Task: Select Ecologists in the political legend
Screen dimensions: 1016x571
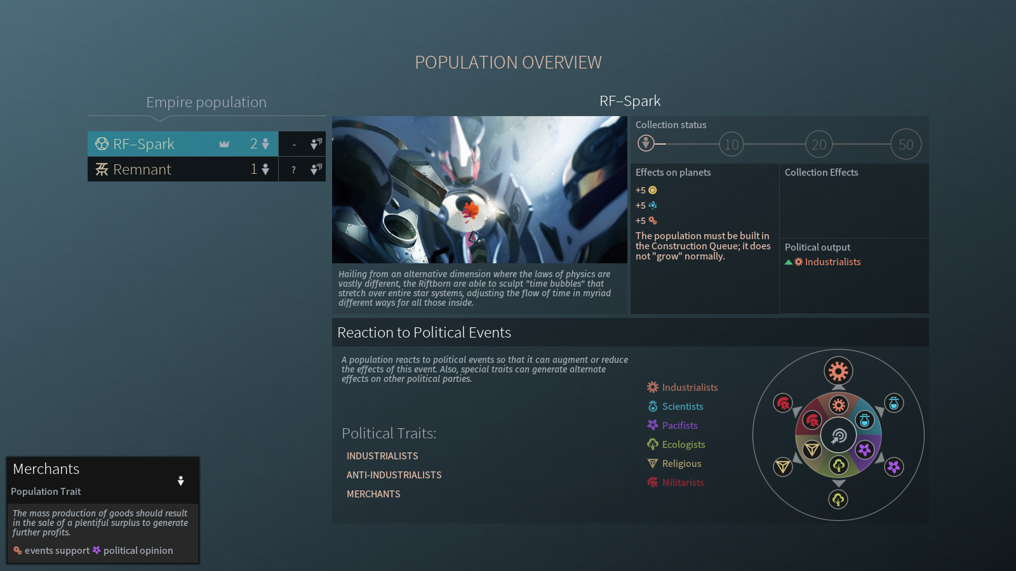Action: pyautogui.click(x=676, y=444)
